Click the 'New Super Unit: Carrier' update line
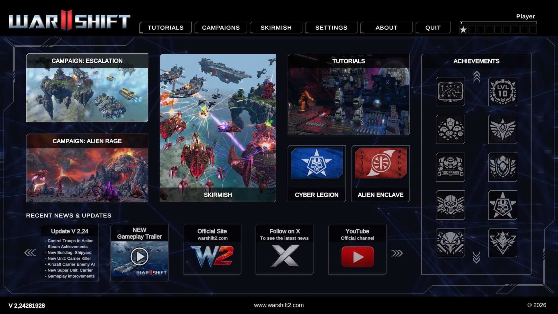 tap(69, 270)
